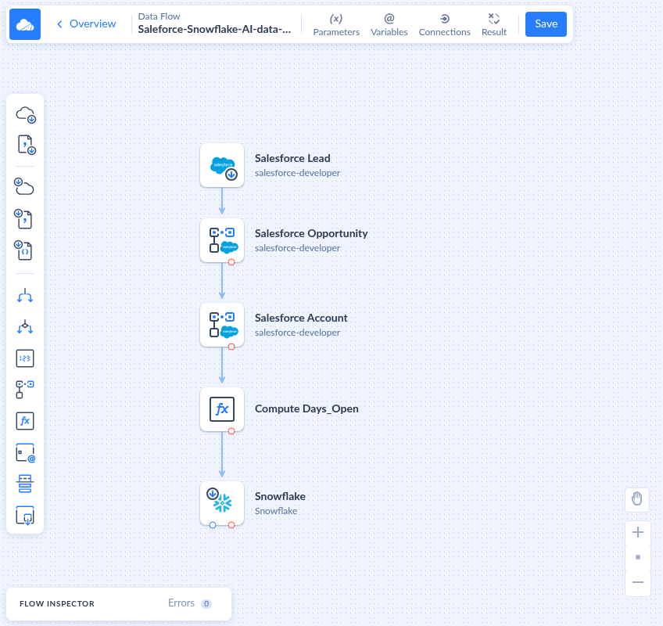This screenshot has height=626, width=663.
Task: Go back to Overview
Action: pos(86,23)
